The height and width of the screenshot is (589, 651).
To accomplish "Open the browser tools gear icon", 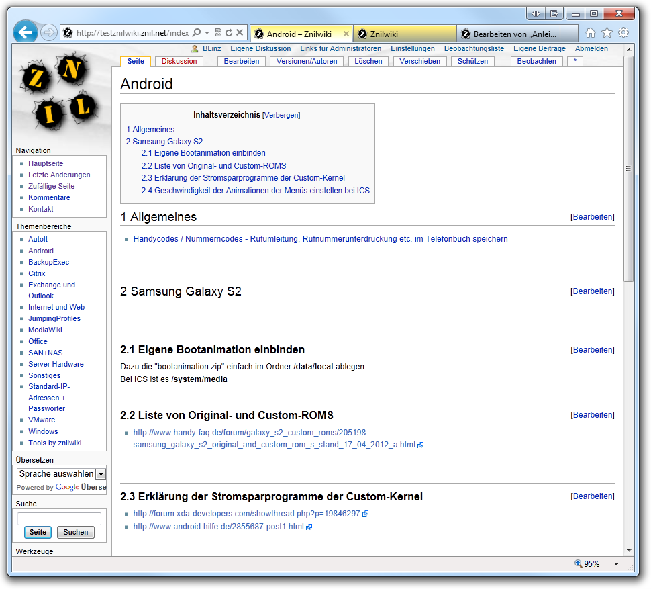I will 623,33.
